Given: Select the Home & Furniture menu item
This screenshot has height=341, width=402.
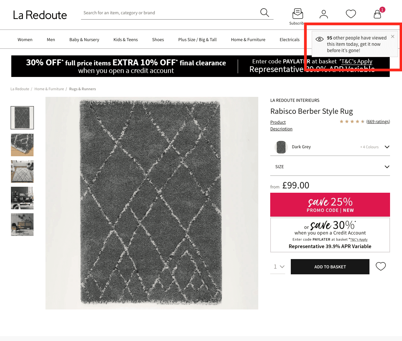Looking at the screenshot, I should [x=248, y=39].
